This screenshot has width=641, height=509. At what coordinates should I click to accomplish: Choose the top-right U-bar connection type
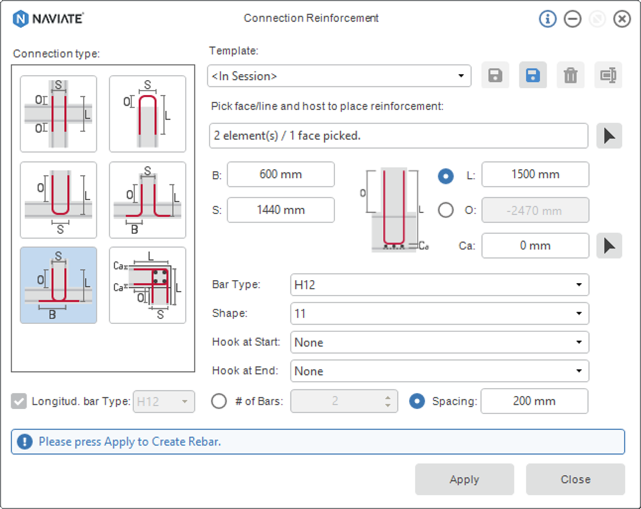[147, 114]
